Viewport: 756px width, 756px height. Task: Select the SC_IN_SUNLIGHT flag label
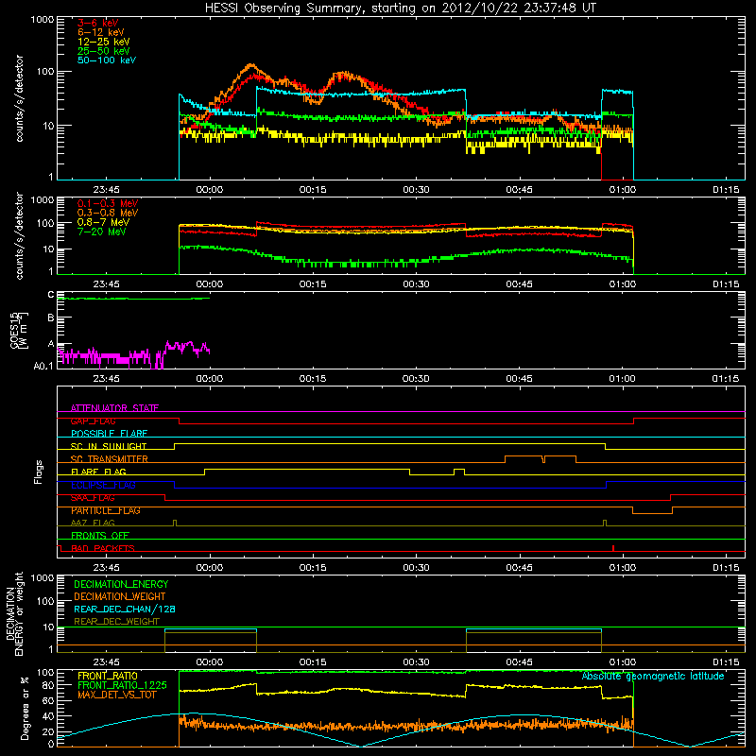[109, 446]
